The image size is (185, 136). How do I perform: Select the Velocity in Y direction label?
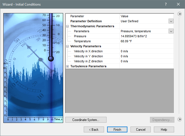(x=88, y=56)
